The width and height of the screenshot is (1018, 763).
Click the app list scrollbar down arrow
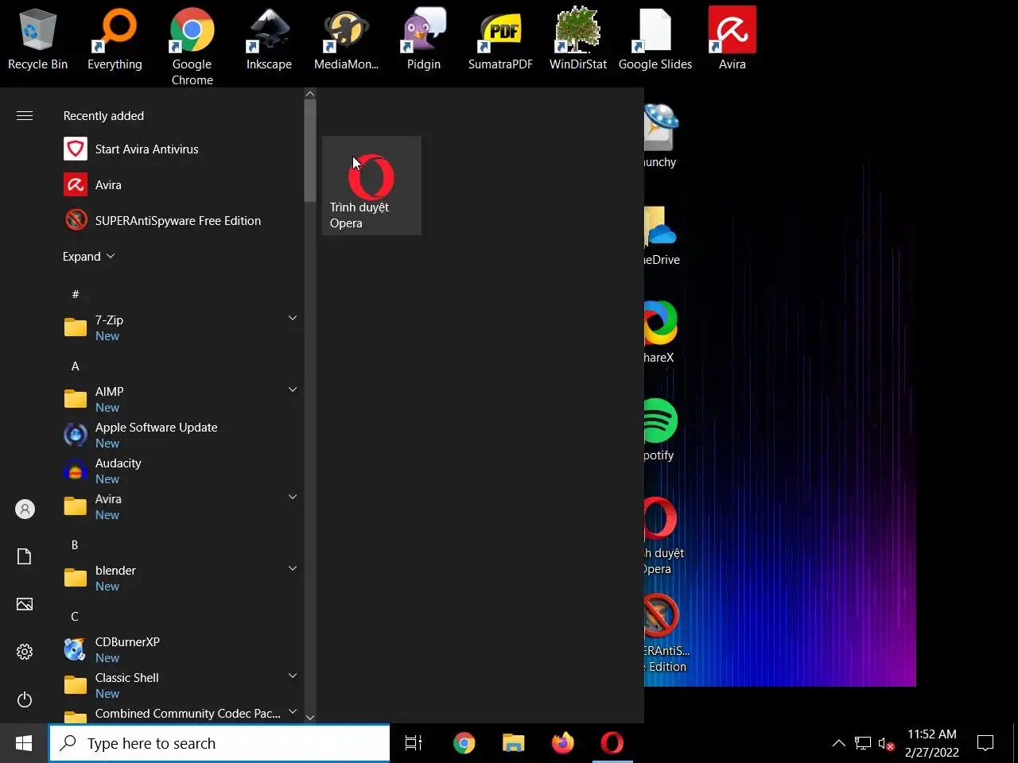pyautogui.click(x=310, y=717)
